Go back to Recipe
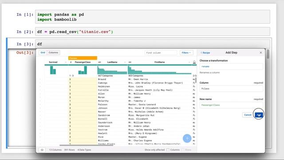Screen dimensions: 284x160 (x=205, y=53)
